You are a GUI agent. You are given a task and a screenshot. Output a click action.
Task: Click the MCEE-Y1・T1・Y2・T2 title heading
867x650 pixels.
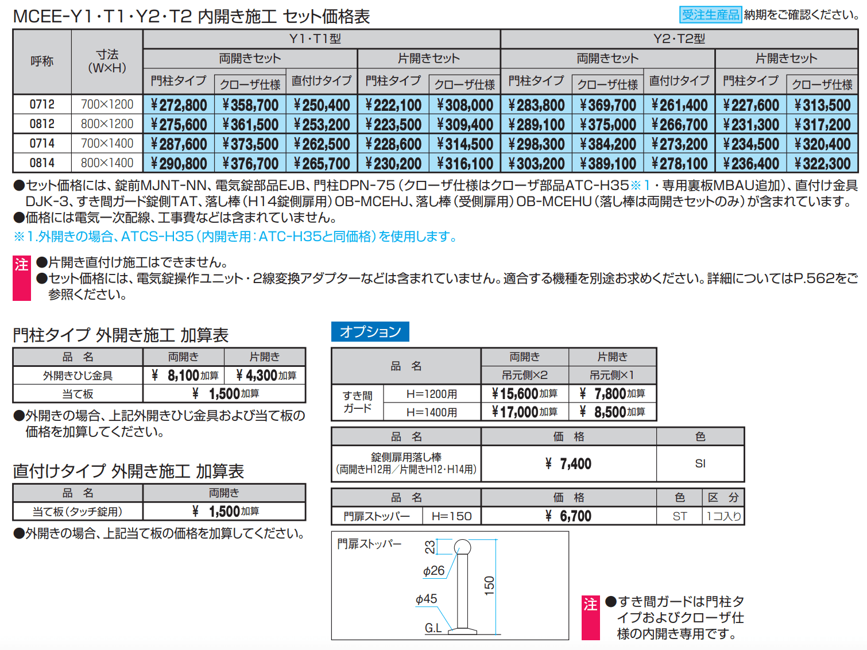click(x=192, y=16)
